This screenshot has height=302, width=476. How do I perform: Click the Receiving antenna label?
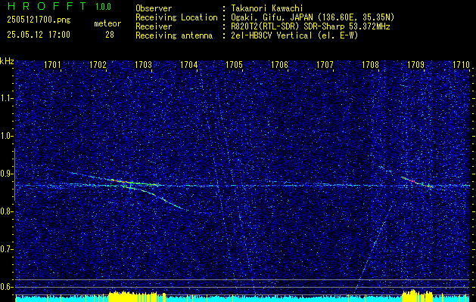[174, 35]
